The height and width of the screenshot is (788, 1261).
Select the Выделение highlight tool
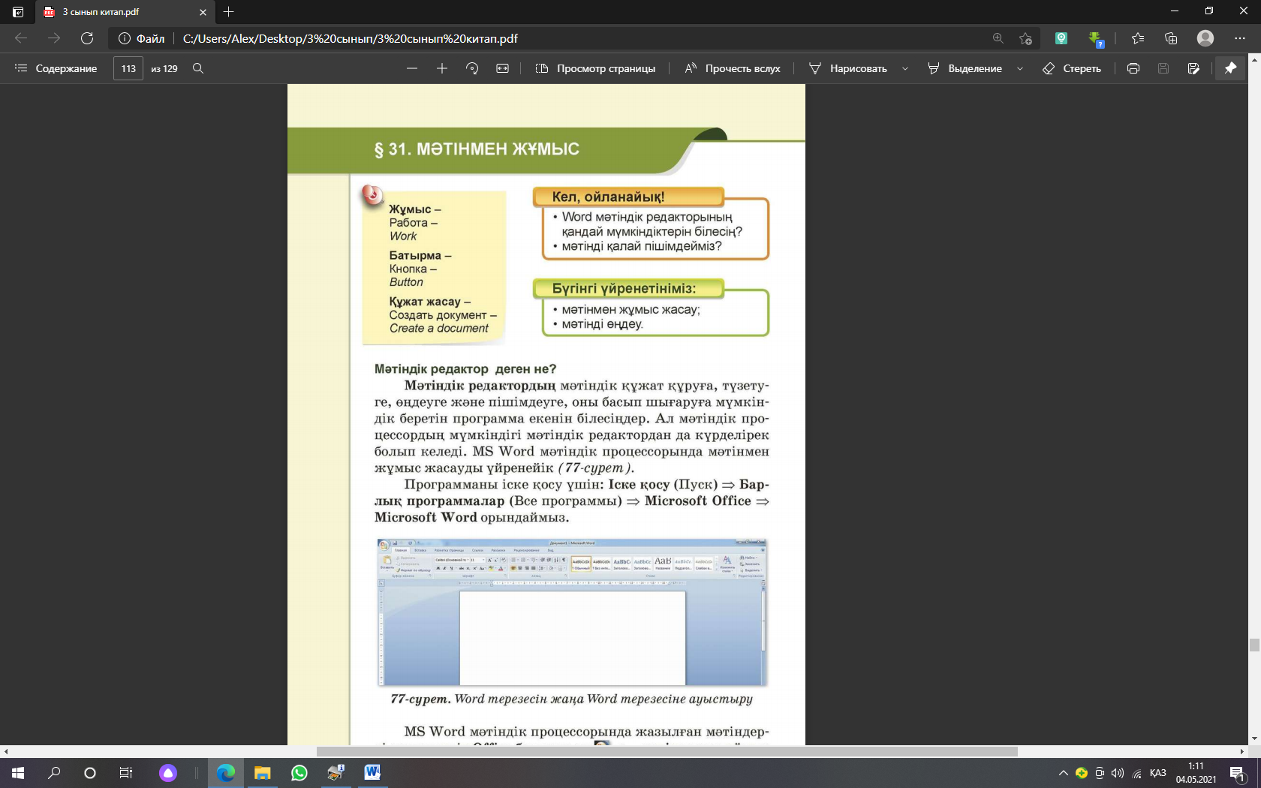(x=965, y=68)
